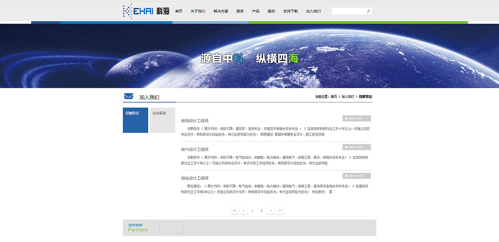This screenshot has height=242, width=499.
Task: Open the 弱电设计工程师 job title
Action: pos(195,178)
